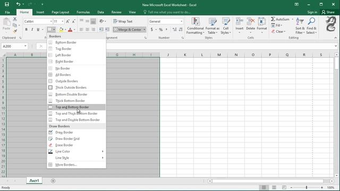Click the Undo arrow icon
The image size is (340, 191).
point(18,4)
